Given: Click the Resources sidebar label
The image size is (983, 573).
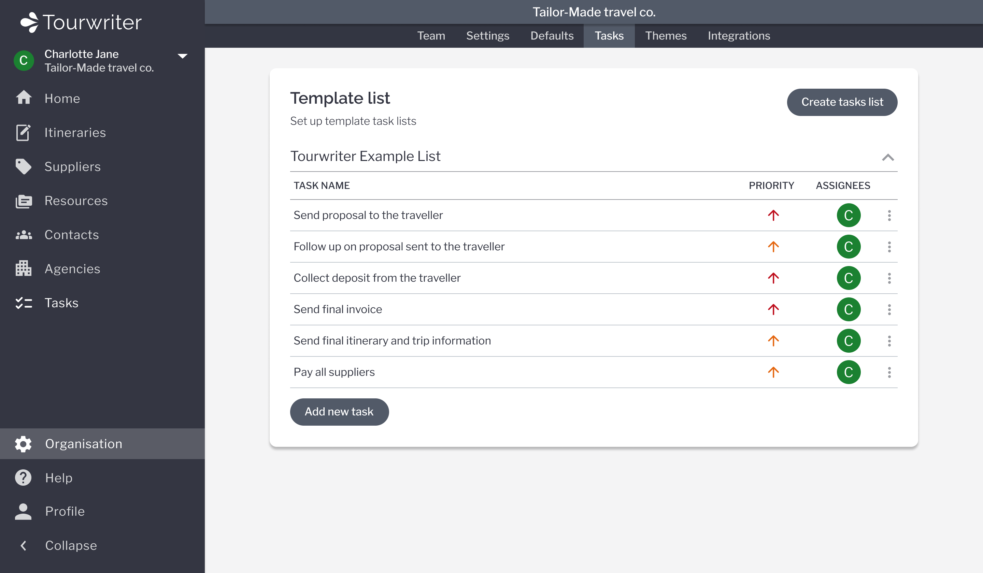Looking at the screenshot, I should [x=76, y=201].
